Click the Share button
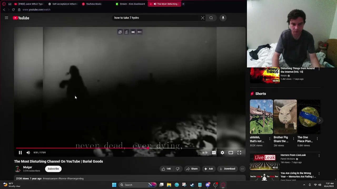This screenshot has height=189, width=337. click(192, 169)
